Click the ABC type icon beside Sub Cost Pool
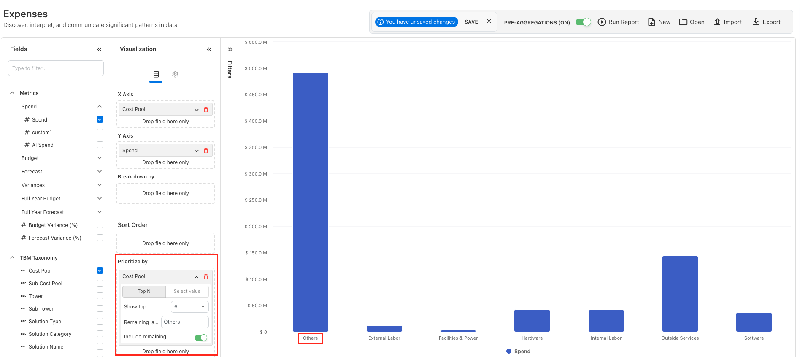 (24, 284)
